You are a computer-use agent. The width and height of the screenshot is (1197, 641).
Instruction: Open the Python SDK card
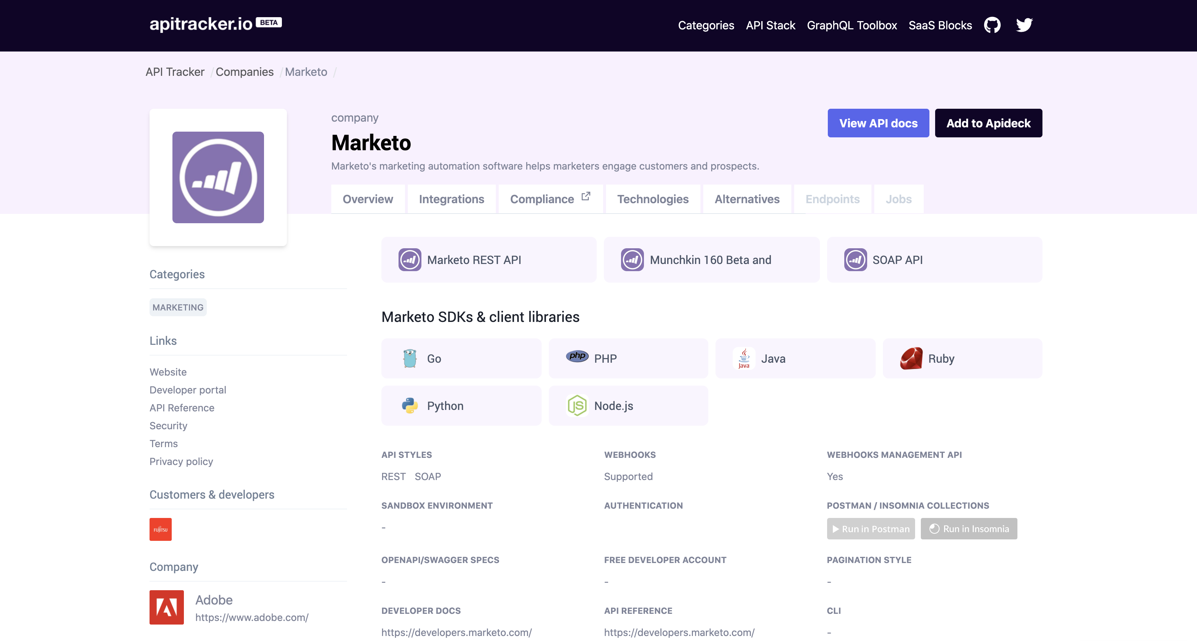461,406
